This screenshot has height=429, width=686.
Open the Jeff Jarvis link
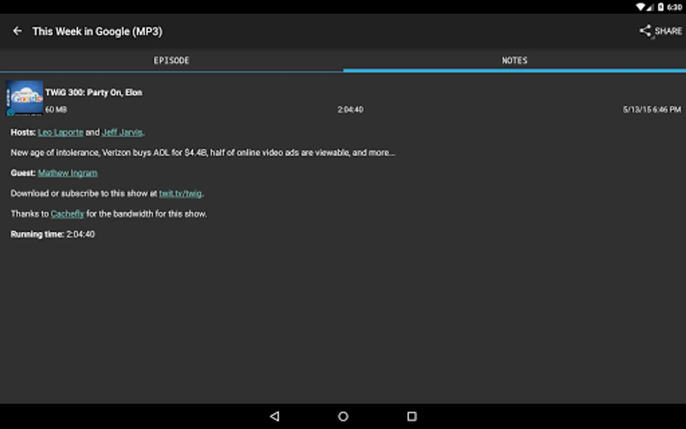click(122, 133)
